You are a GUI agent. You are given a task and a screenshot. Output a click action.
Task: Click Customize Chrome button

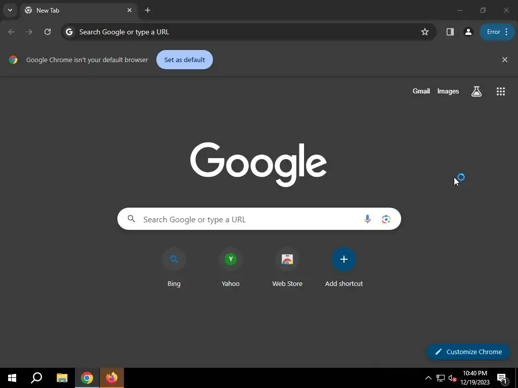click(x=468, y=352)
